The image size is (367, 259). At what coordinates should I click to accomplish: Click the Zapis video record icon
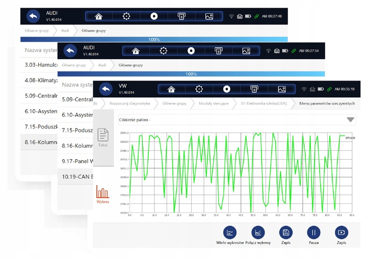342,232
